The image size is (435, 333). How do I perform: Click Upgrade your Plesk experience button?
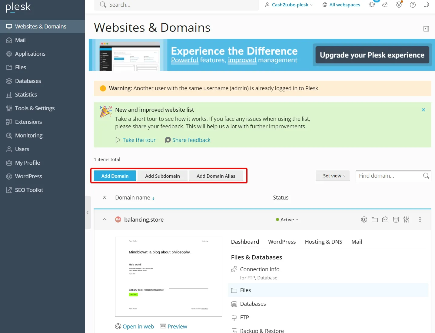click(372, 55)
